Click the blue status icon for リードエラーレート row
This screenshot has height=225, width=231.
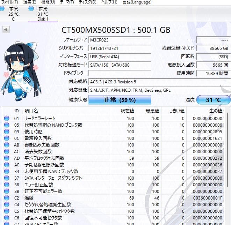7,118
